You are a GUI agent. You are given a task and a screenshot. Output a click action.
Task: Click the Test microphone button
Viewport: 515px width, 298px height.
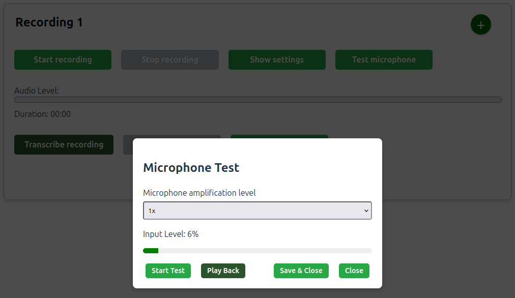coord(384,59)
